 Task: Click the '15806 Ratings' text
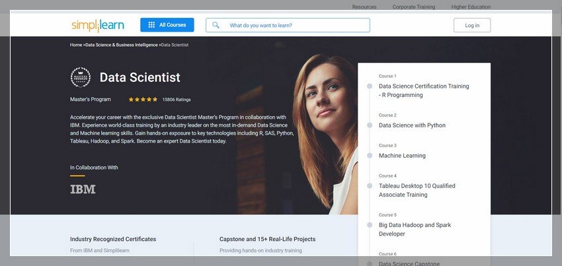[177, 100]
